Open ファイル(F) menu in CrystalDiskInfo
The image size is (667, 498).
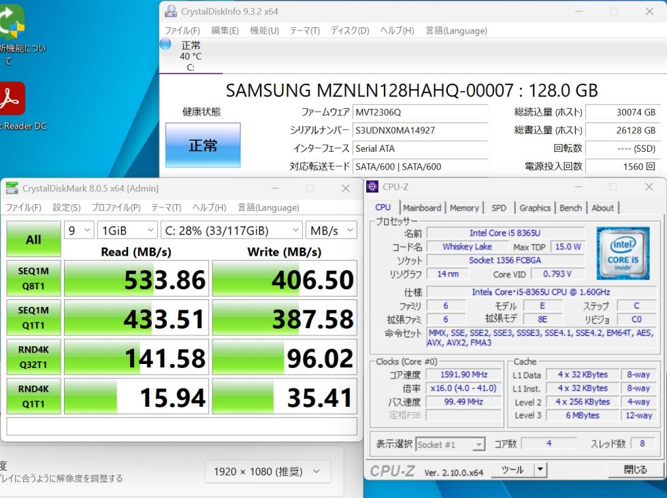pyautogui.click(x=182, y=31)
